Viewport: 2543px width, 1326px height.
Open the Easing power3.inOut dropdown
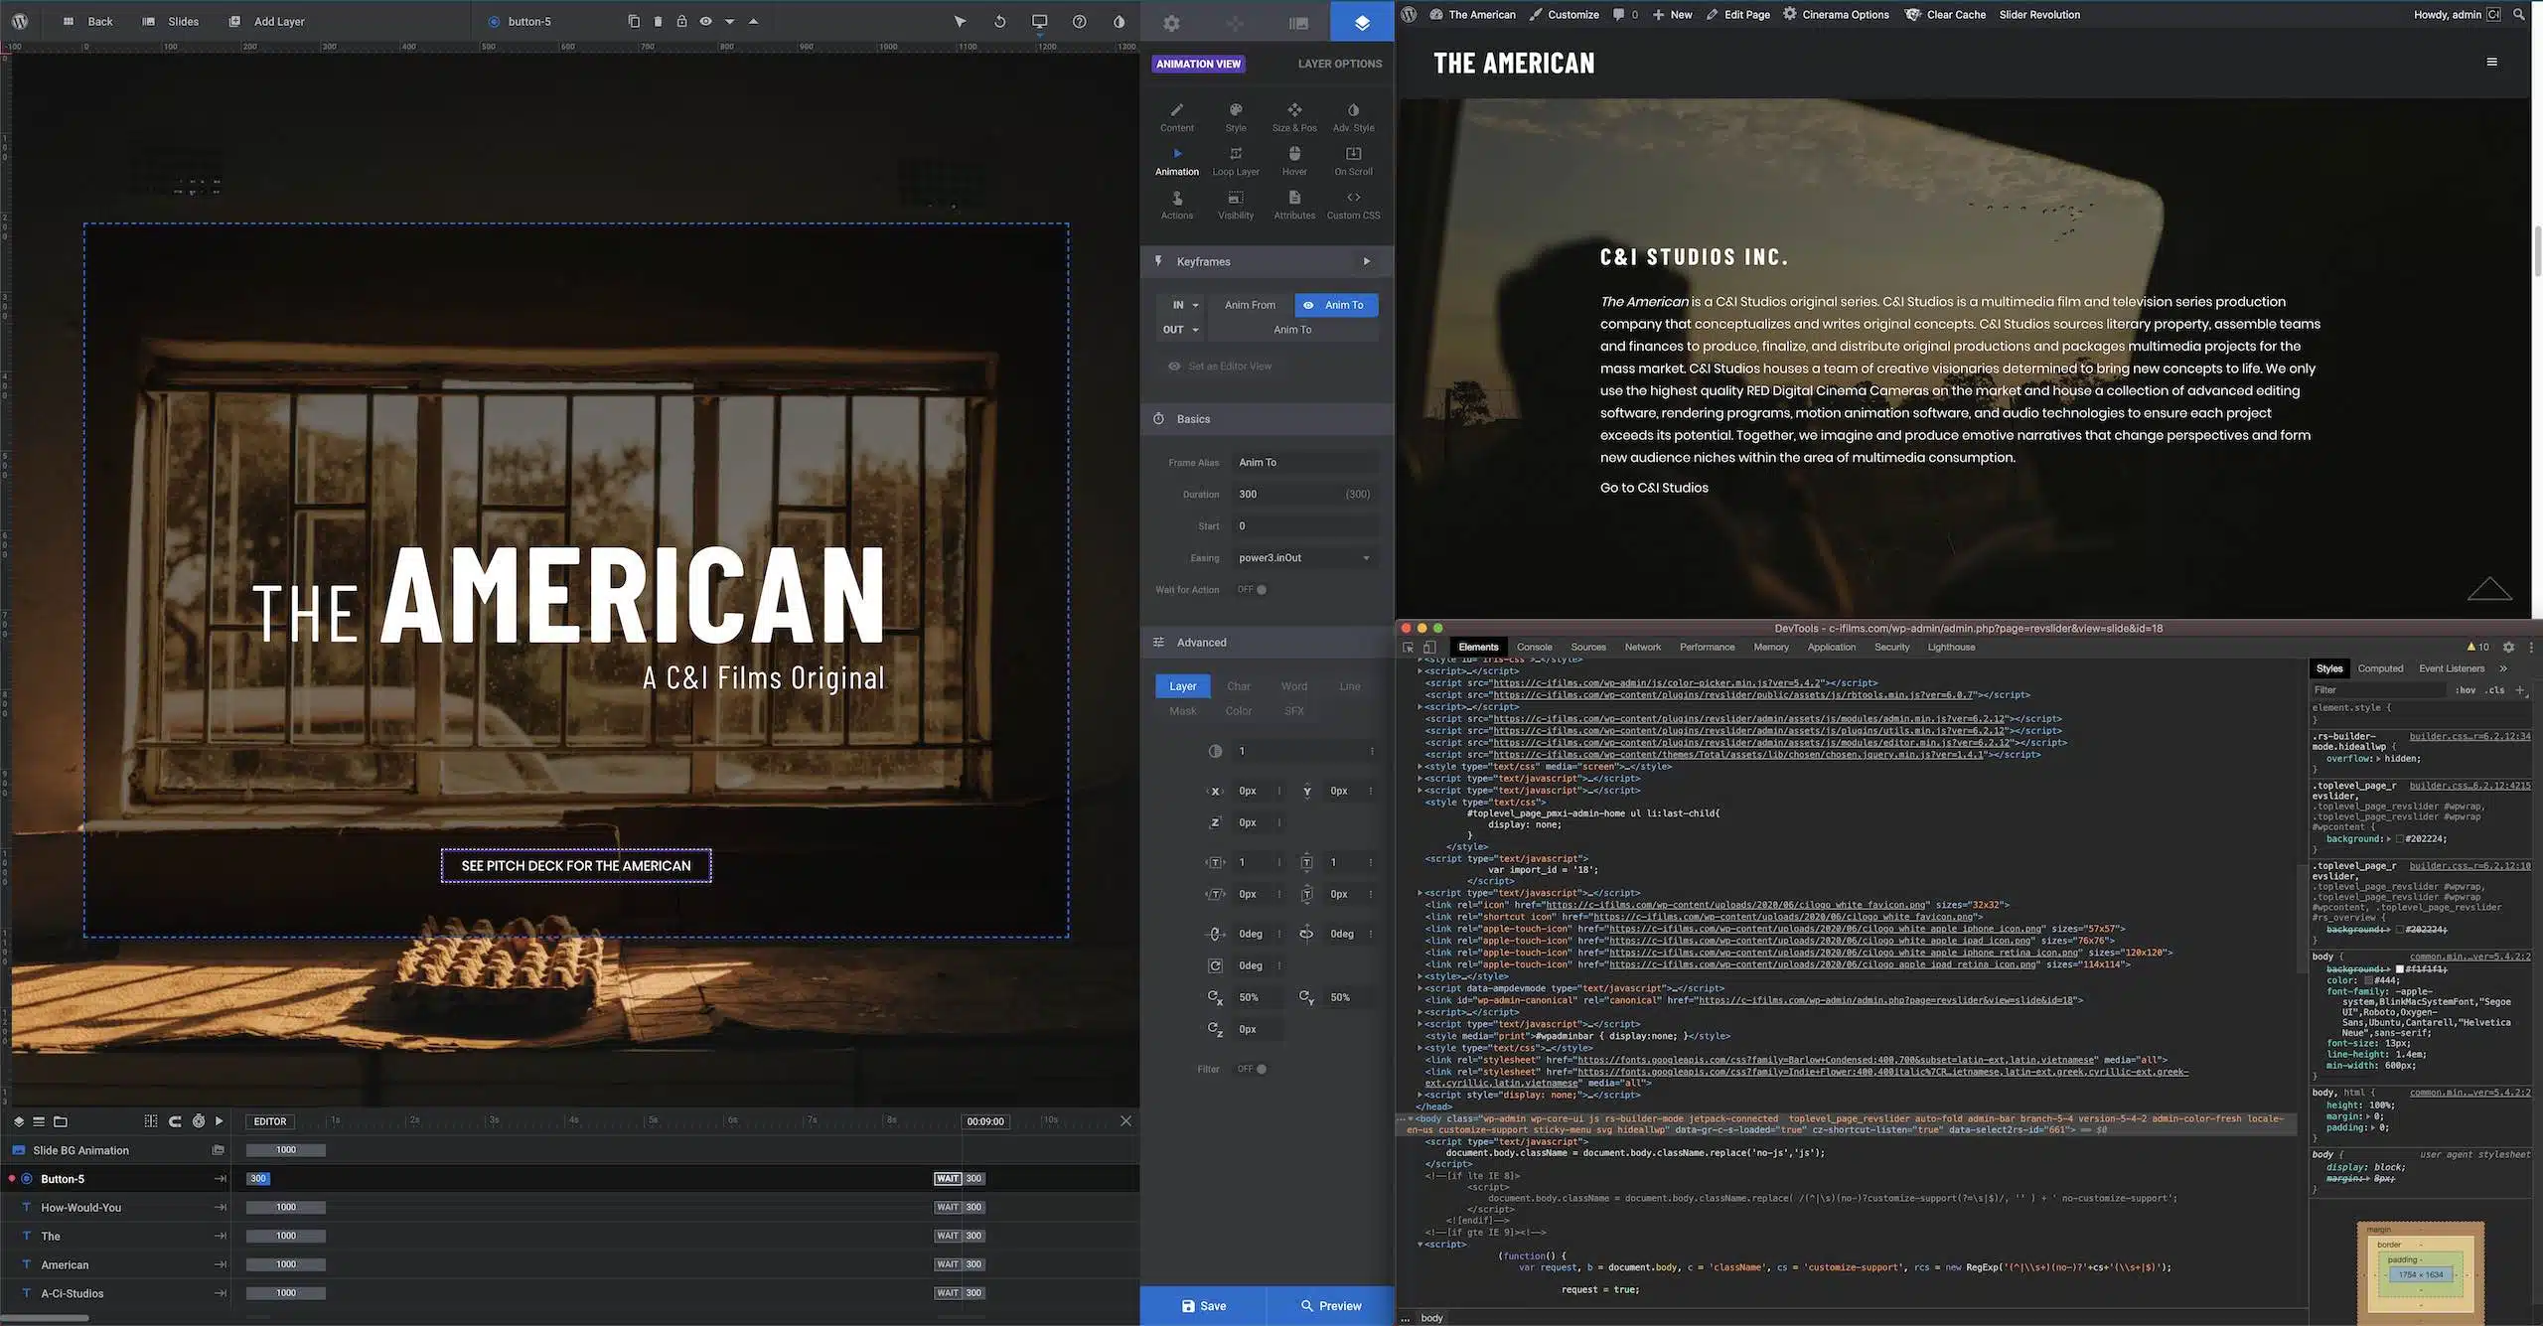pyautogui.click(x=1305, y=558)
